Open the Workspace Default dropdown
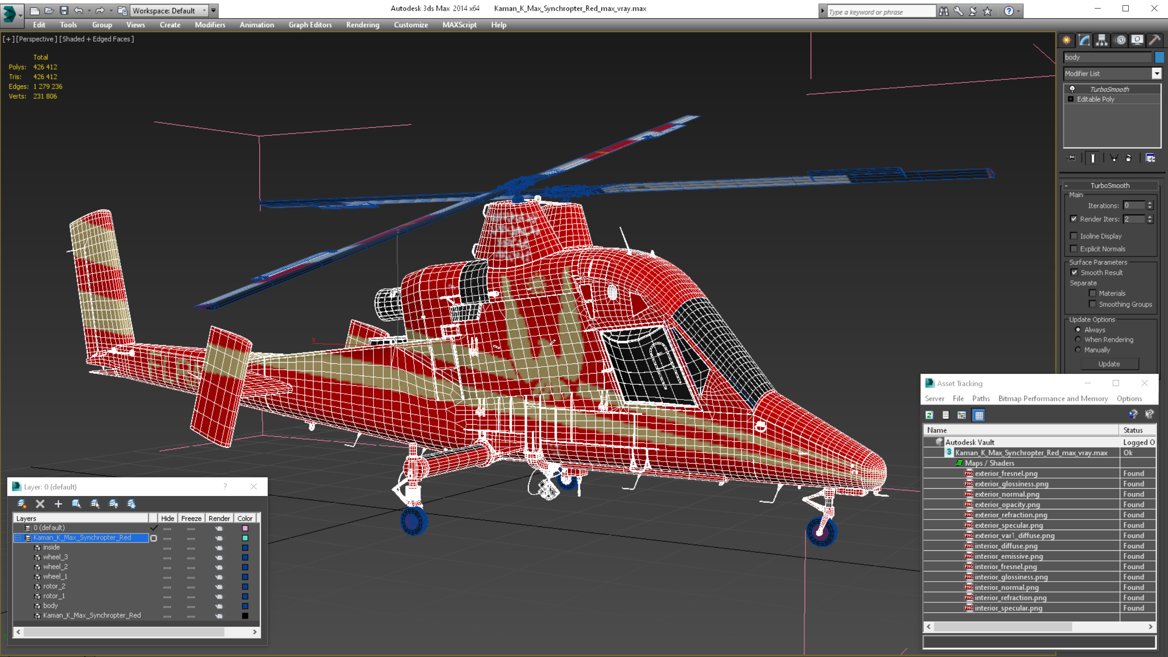 pyautogui.click(x=204, y=10)
